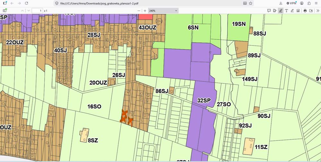Image resolution: width=321 pixels, height=162 pixels.
Task: Select the add image tool
Action: 298,11
